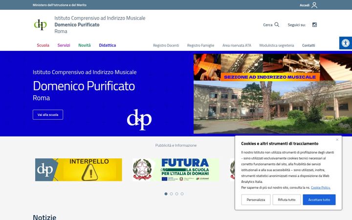Click Accedi to log in
This screenshot has height=220, width=352.
click(x=305, y=5)
